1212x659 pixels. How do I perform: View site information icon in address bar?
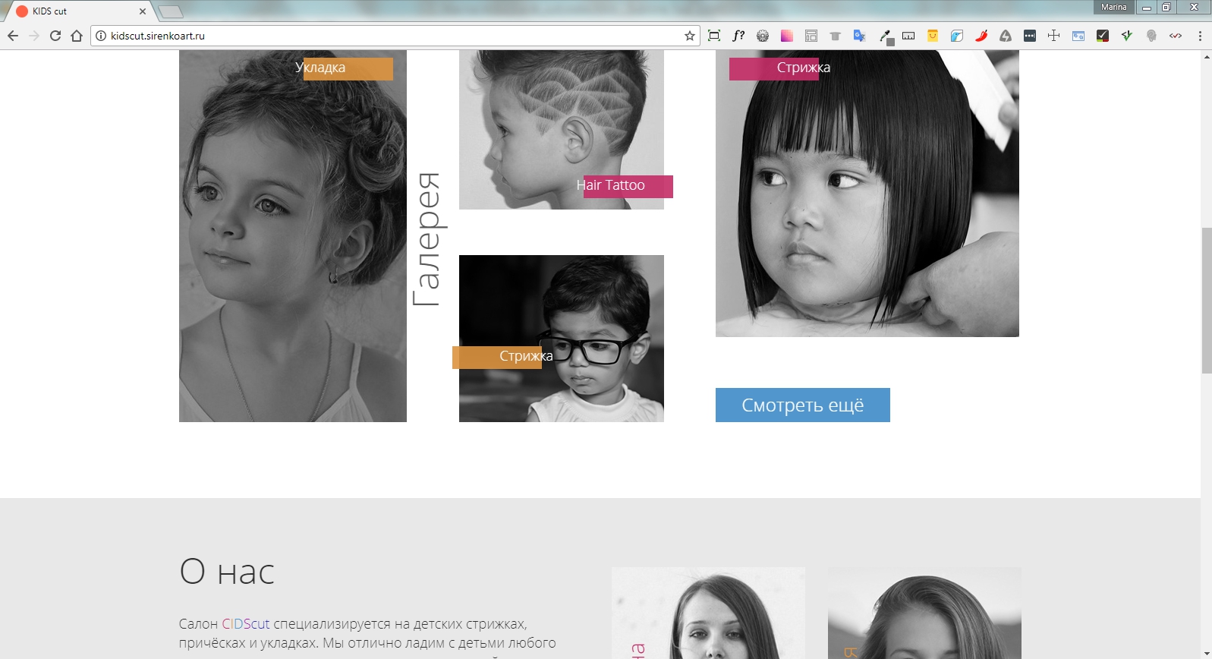101,36
